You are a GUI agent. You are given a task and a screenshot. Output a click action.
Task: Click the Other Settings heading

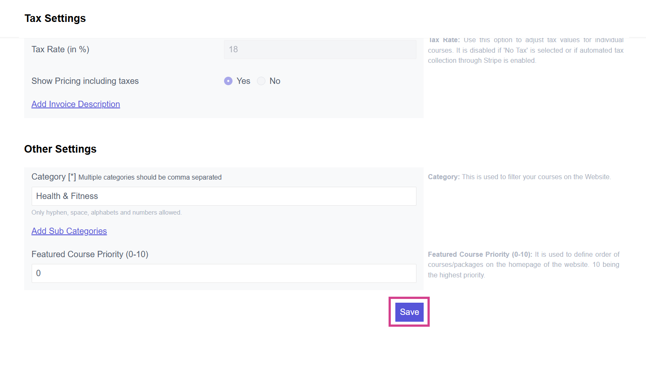pyautogui.click(x=60, y=149)
